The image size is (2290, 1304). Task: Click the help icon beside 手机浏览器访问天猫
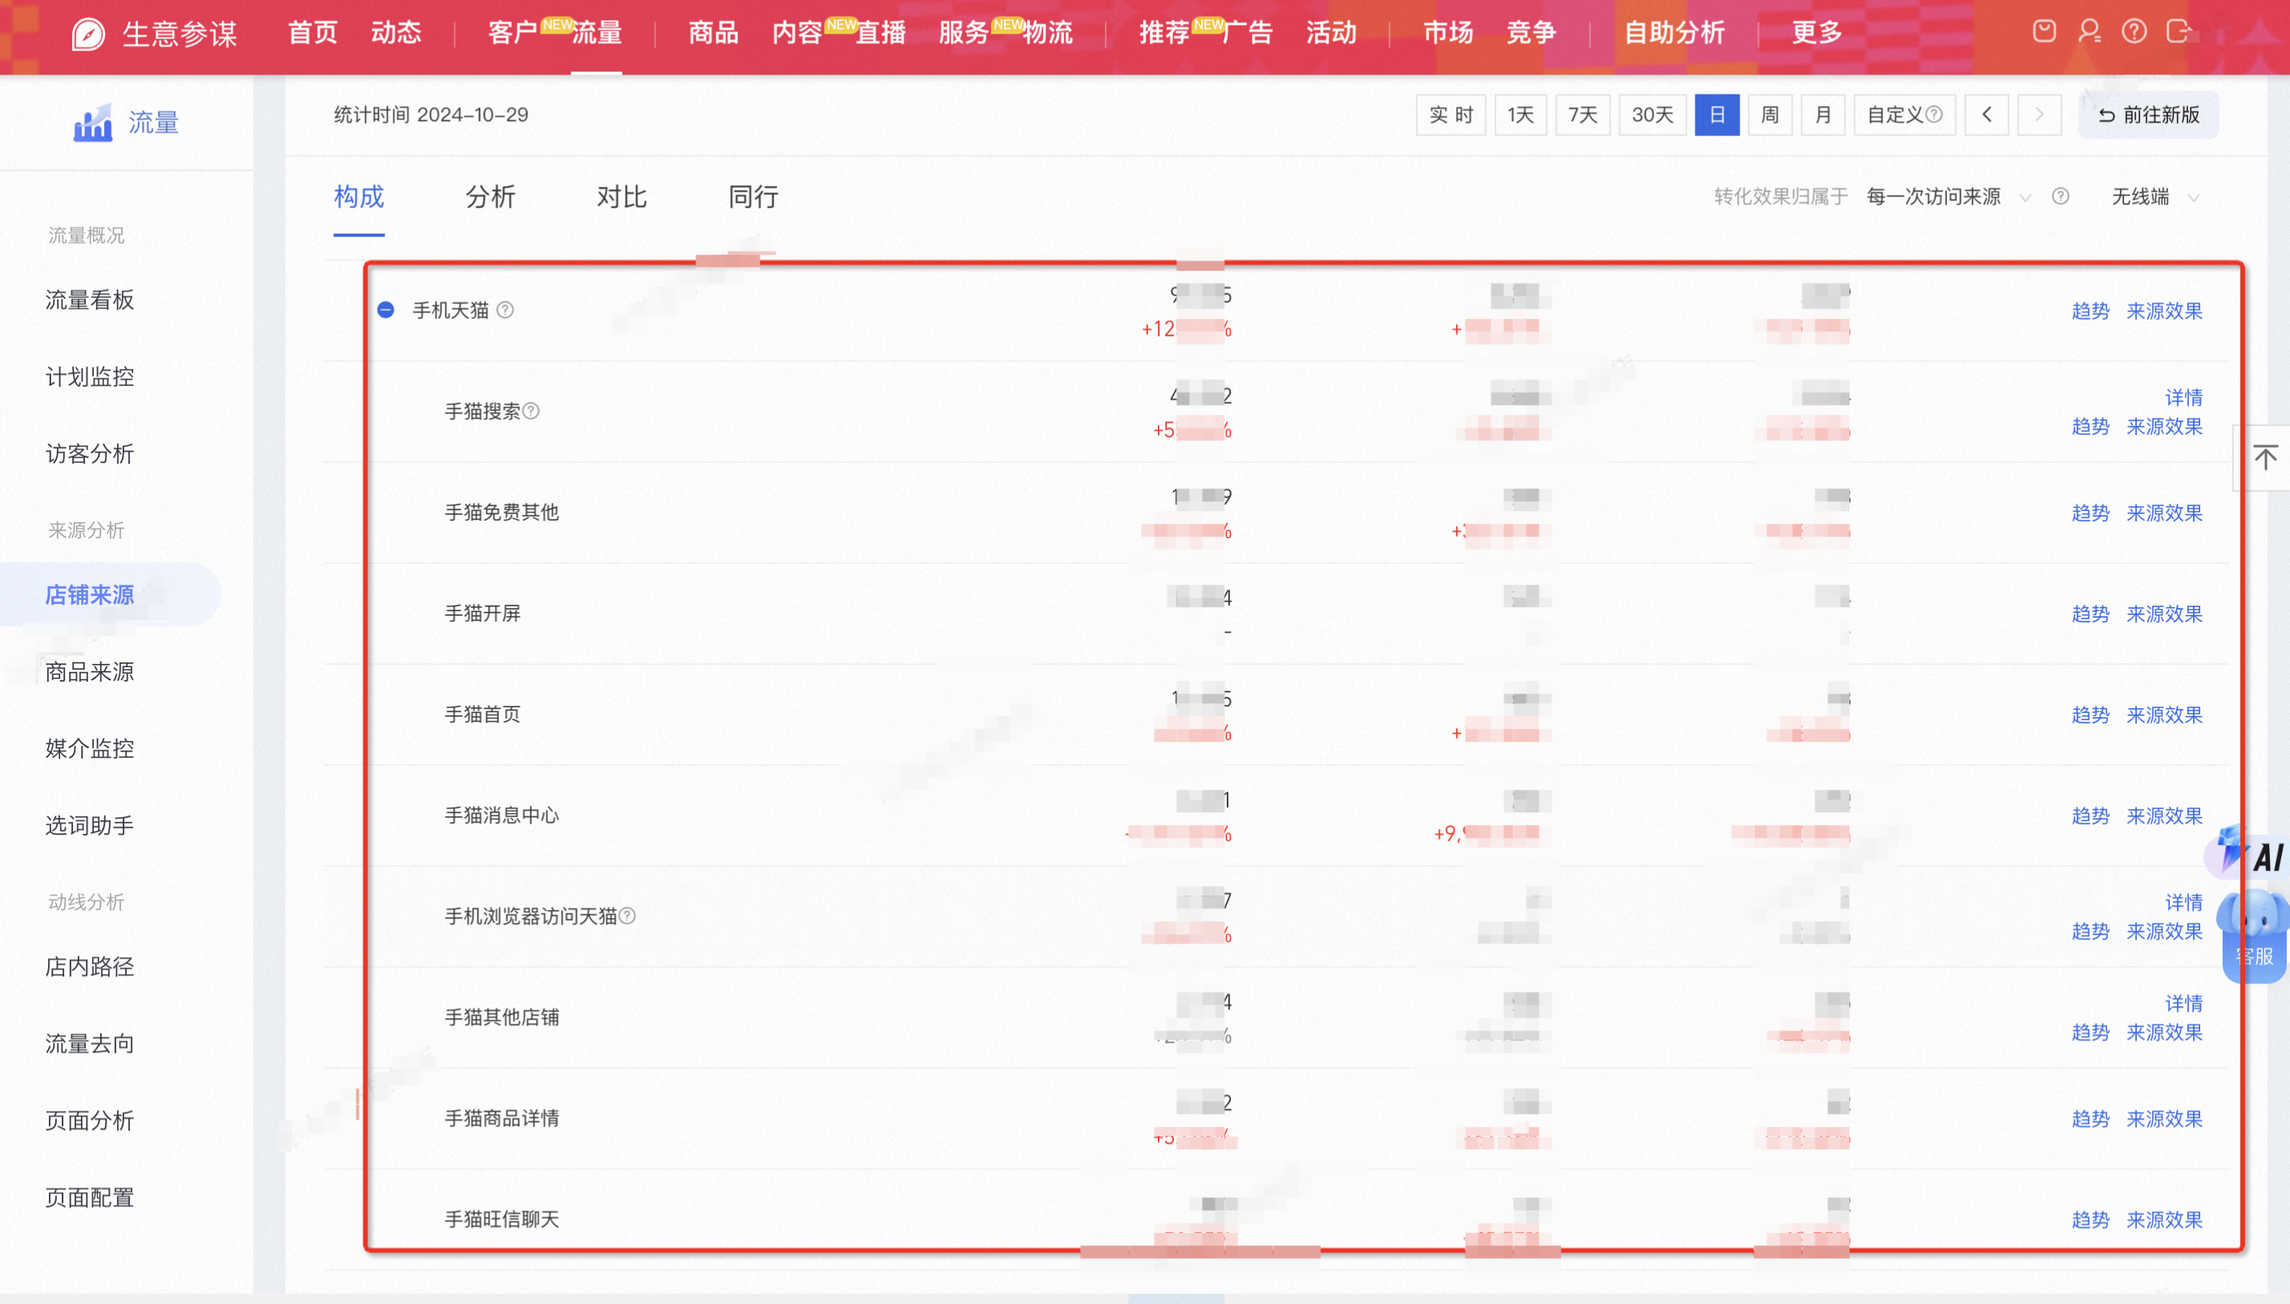(x=627, y=916)
